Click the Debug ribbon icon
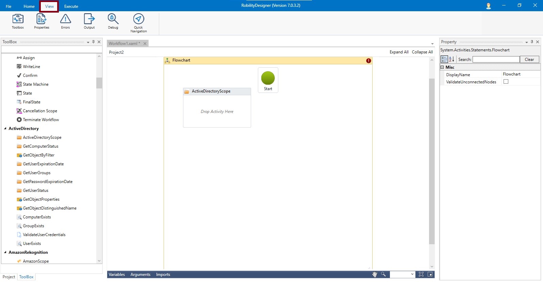Viewport: 543px width, 282px height. (113, 21)
